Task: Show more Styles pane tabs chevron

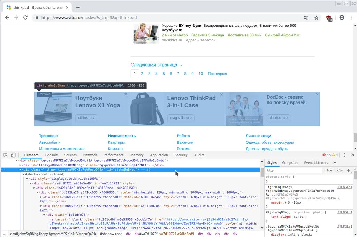Action: click(x=335, y=163)
